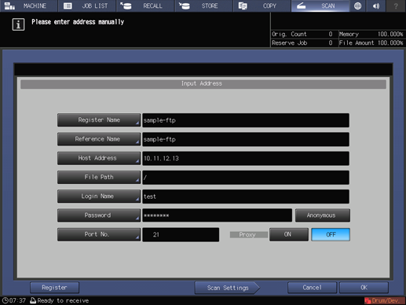Open the globe network icon
406x305 pixels.
tap(357, 6)
